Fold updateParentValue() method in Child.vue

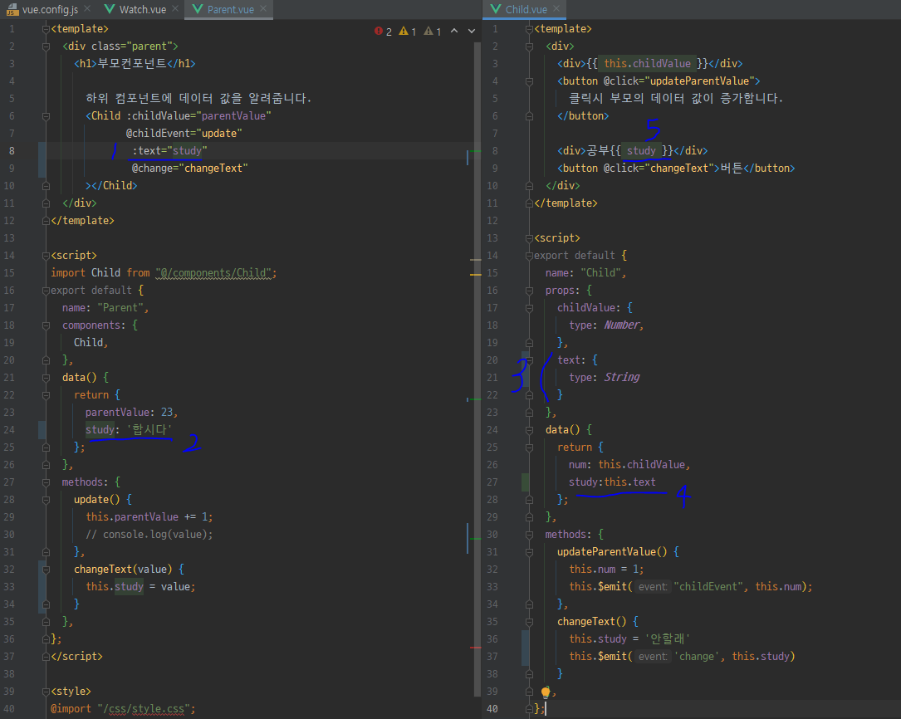(529, 552)
